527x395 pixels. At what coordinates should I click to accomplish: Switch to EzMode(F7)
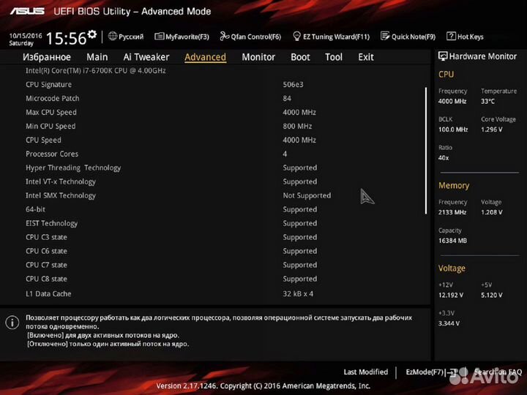[x=425, y=372]
